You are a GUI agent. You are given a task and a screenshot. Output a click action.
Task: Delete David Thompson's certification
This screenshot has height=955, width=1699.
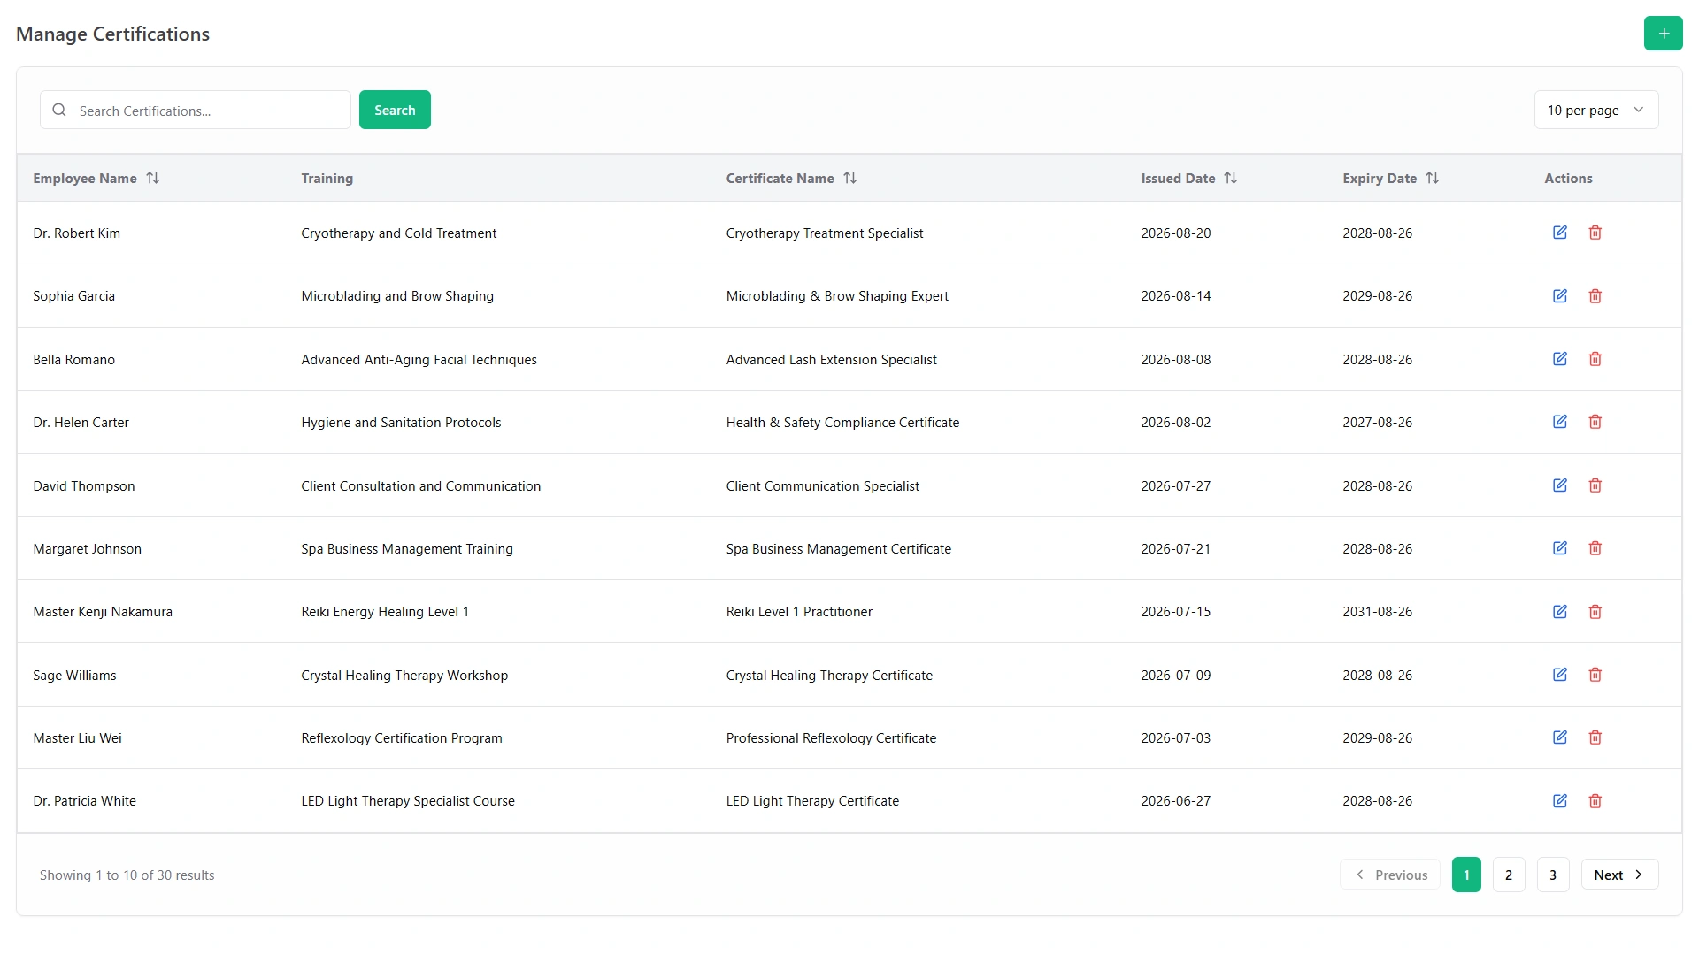1595,485
